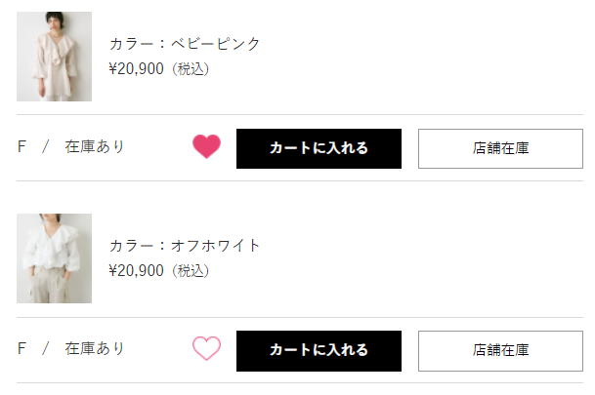Open the off-white blouse thumbnail
The image size is (595, 395).
tap(55, 258)
